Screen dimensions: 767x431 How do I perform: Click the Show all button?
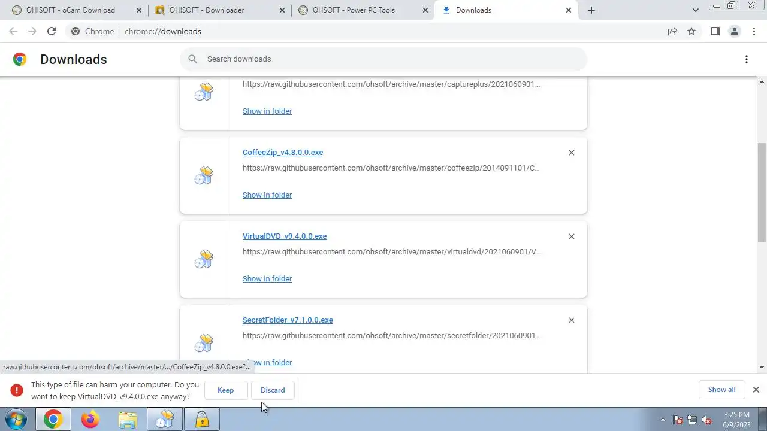721,390
